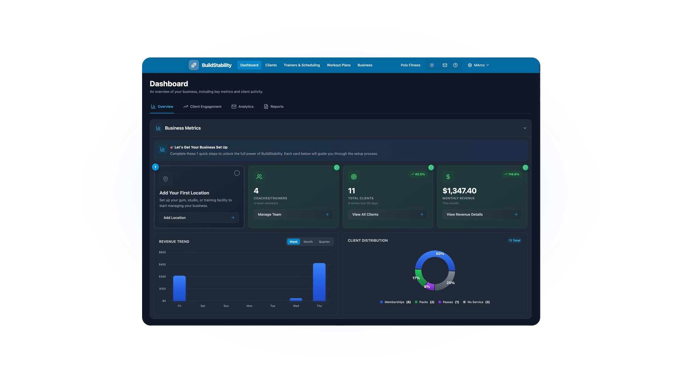Toggle light/dark theme sun icon

pos(432,65)
